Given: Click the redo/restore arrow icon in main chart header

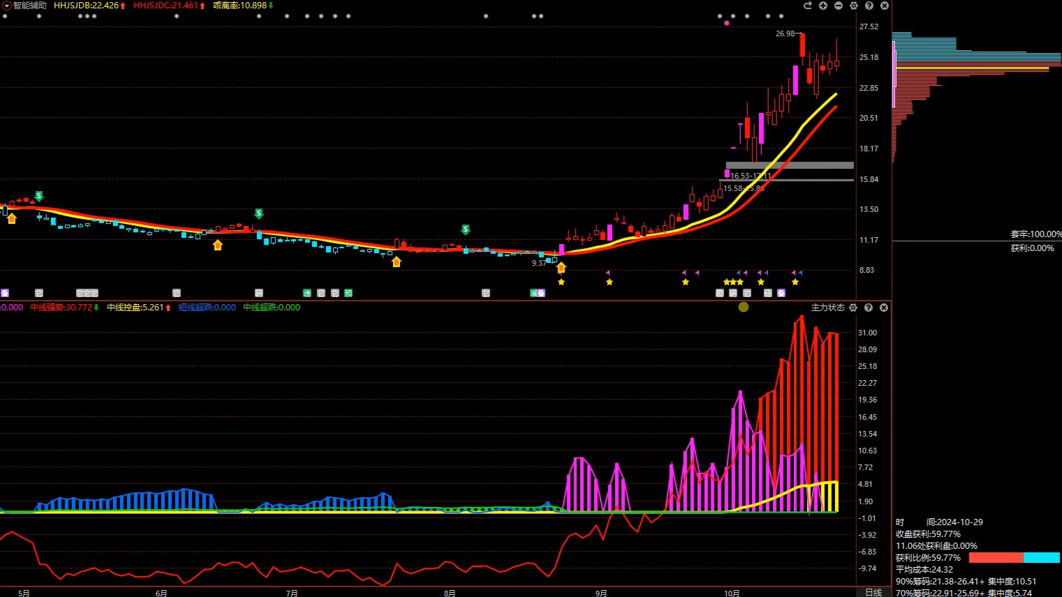Looking at the screenshot, I should 808,6.
